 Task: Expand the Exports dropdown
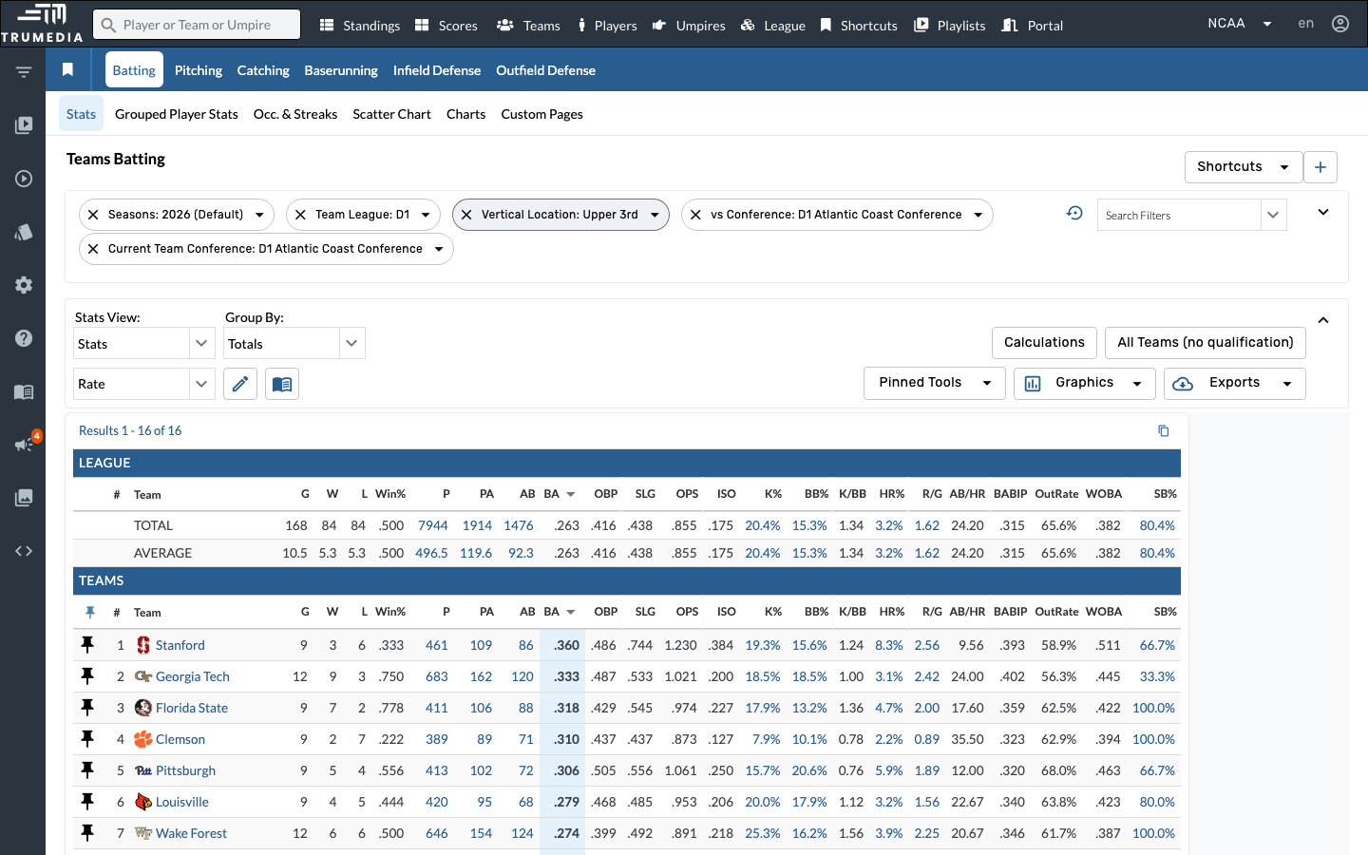pyautogui.click(x=1235, y=383)
